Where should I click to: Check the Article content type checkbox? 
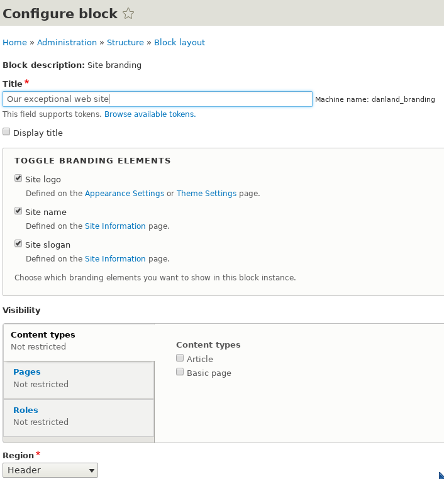[180, 358]
